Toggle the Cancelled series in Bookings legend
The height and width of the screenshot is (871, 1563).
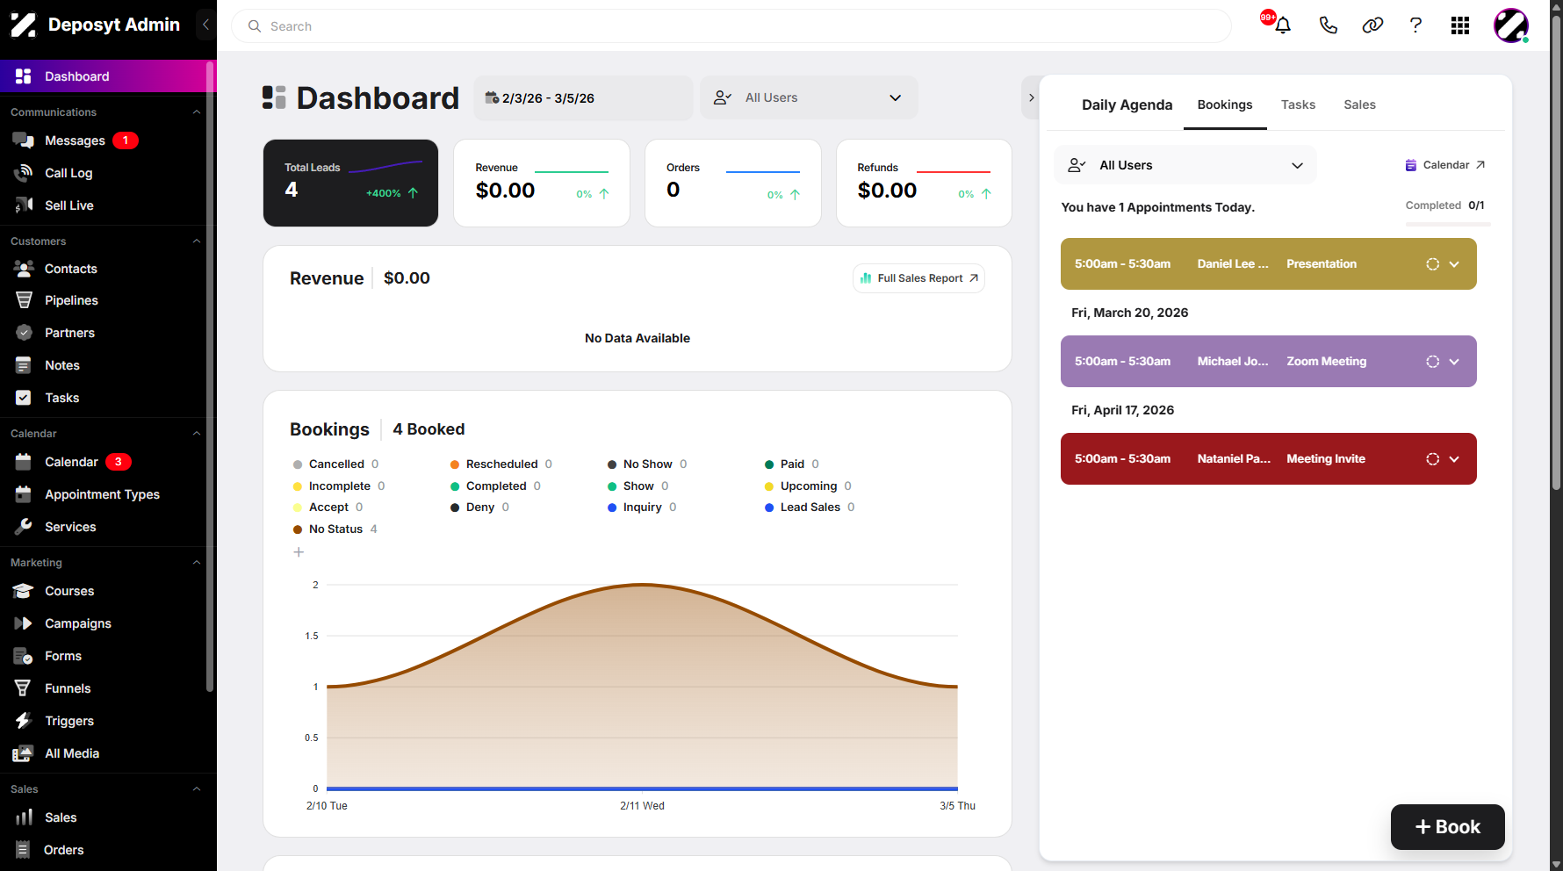point(335,464)
